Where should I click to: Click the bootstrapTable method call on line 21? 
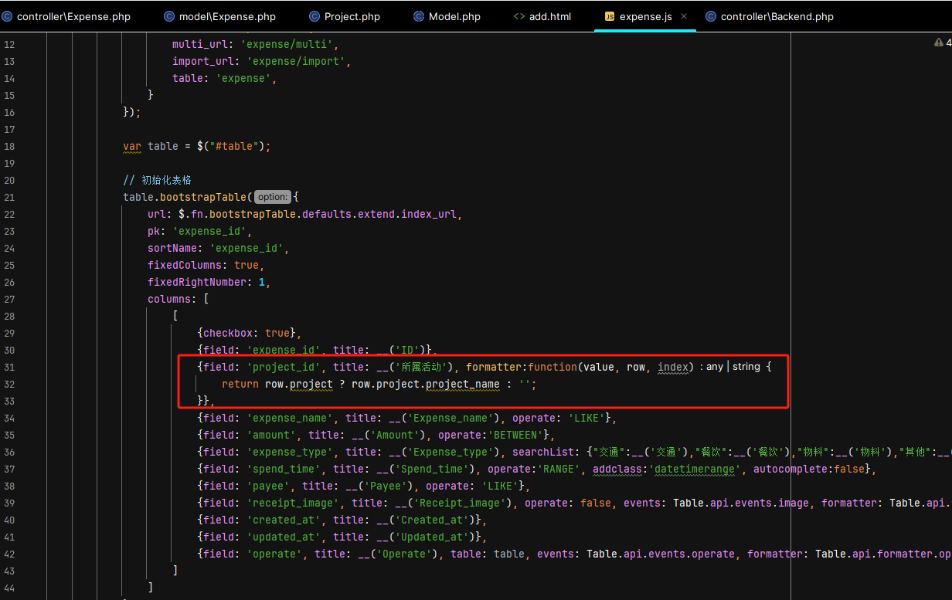click(x=203, y=197)
